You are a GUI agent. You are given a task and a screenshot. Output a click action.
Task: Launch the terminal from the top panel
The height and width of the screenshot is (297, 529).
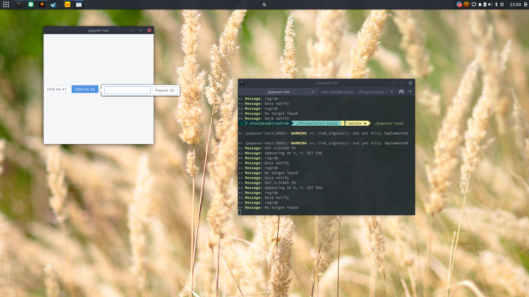click(19, 4)
